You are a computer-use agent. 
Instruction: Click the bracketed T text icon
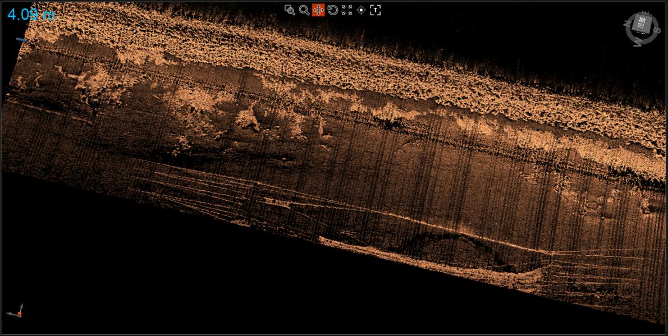(x=376, y=10)
